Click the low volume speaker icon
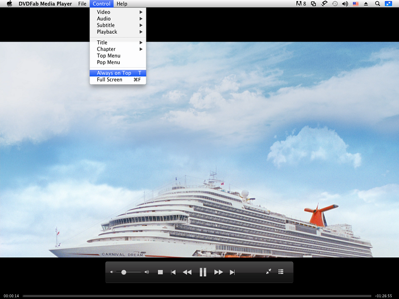The image size is (399, 299). point(112,272)
